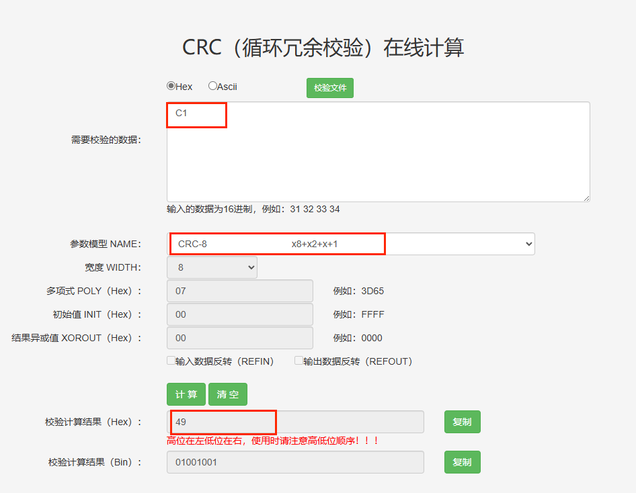Enable 输出数据反转 REFOUT checkbox
Image resolution: width=636 pixels, height=493 pixels.
[299, 361]
